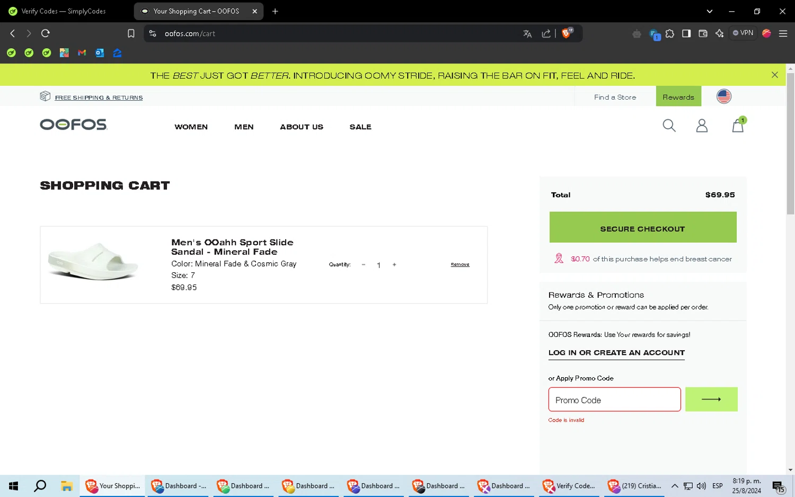Viewport: 795px width, 497px height.
Task: Click the VPN button in toolbar
Action: click(743, 33)
